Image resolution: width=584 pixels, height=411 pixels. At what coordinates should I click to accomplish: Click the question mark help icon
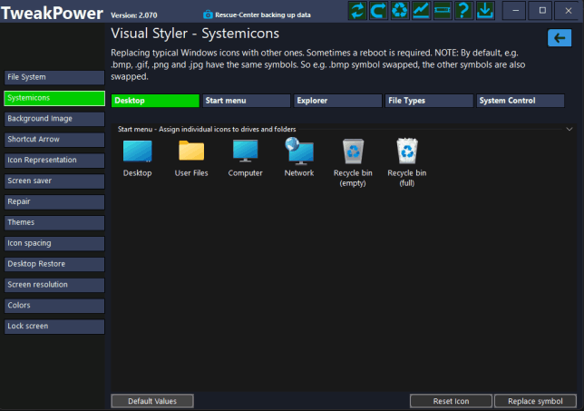point(463,10)
